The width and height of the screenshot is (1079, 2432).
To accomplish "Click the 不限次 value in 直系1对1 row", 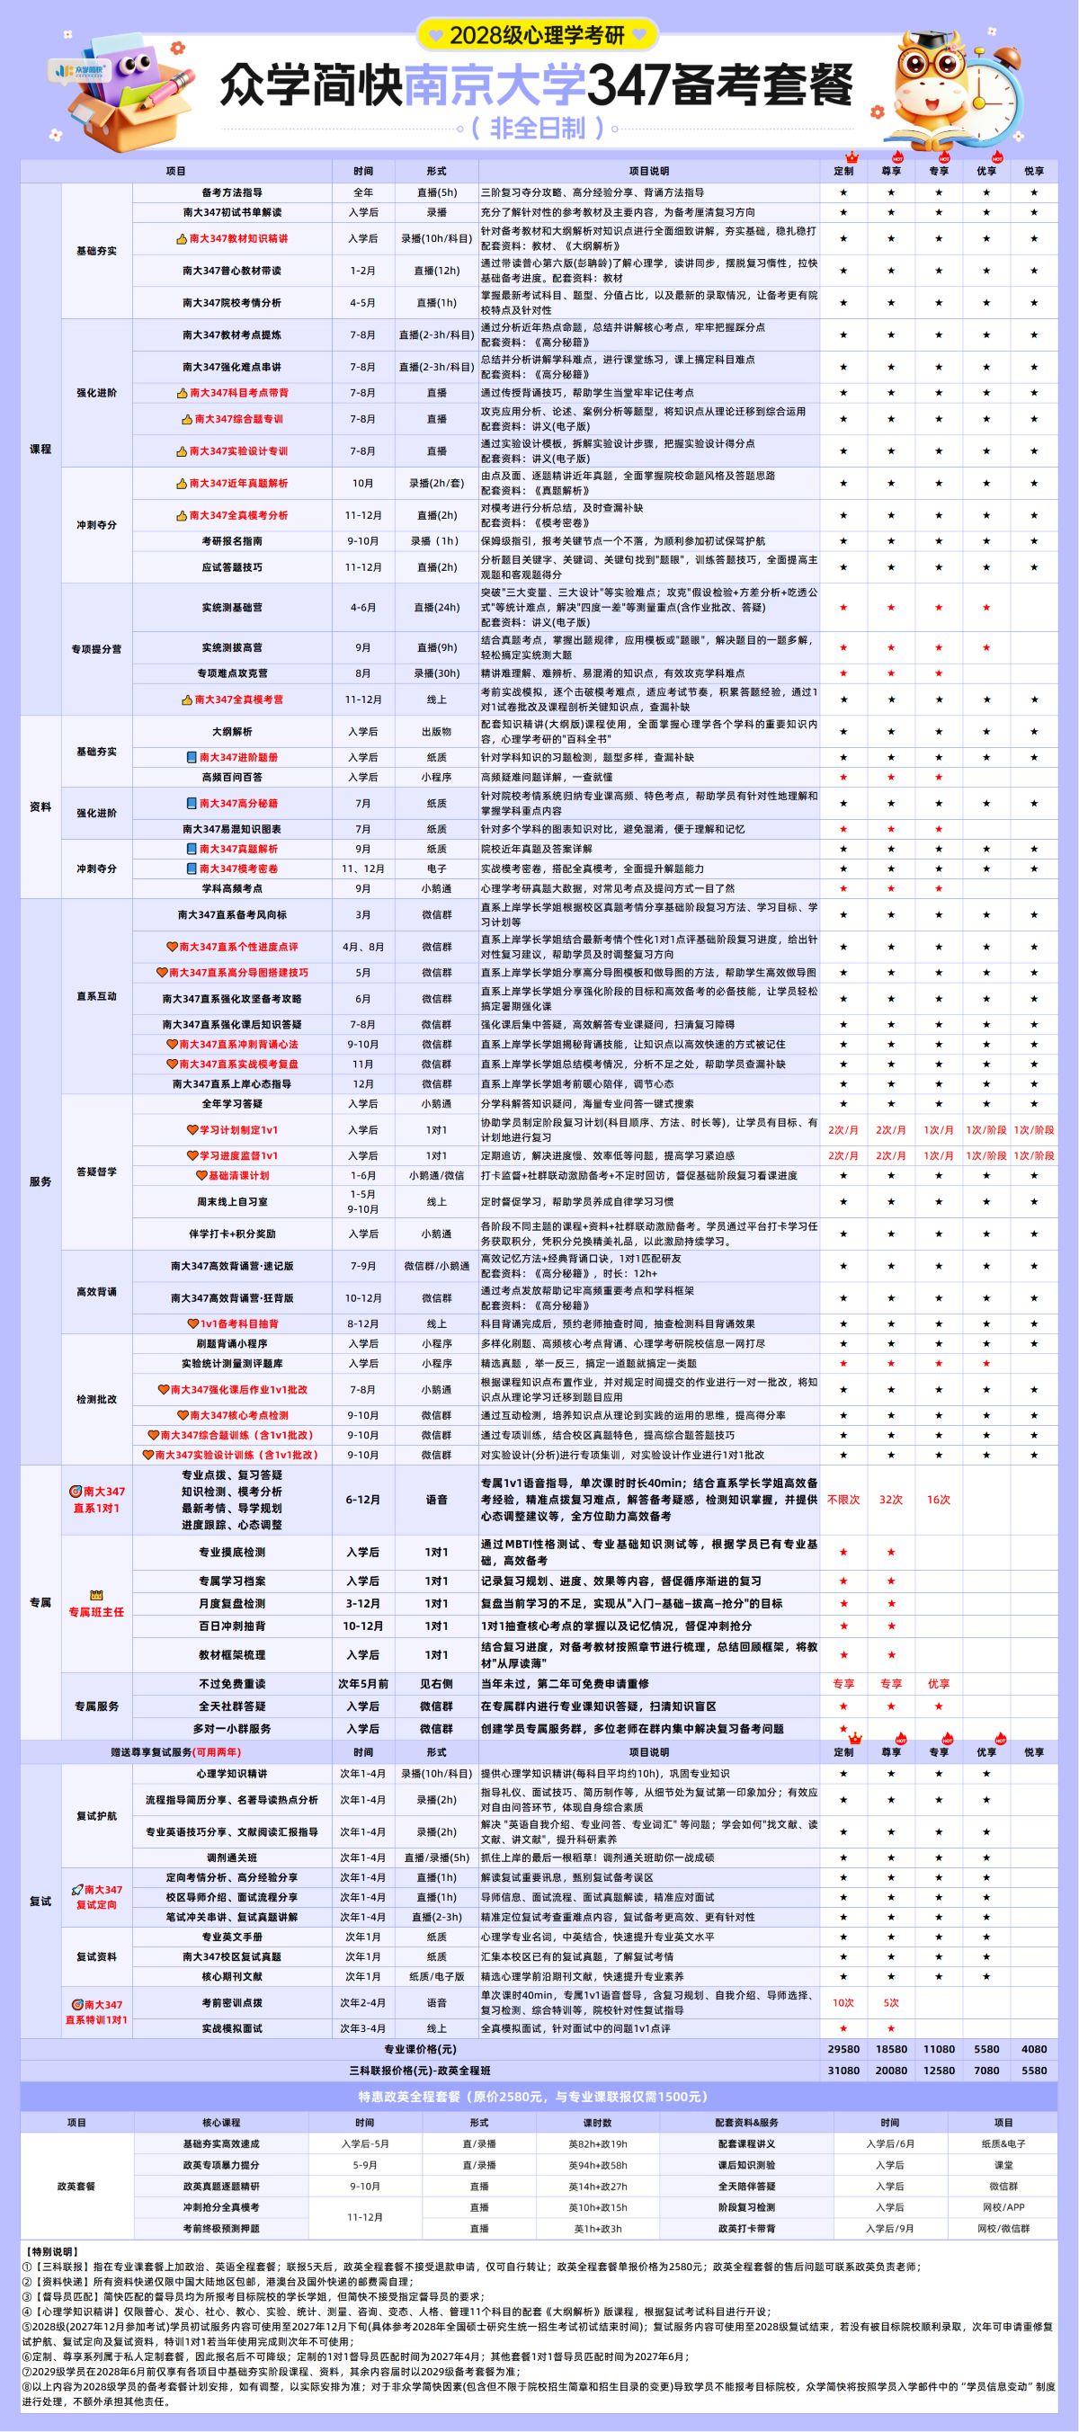I will pos(843,1500).
